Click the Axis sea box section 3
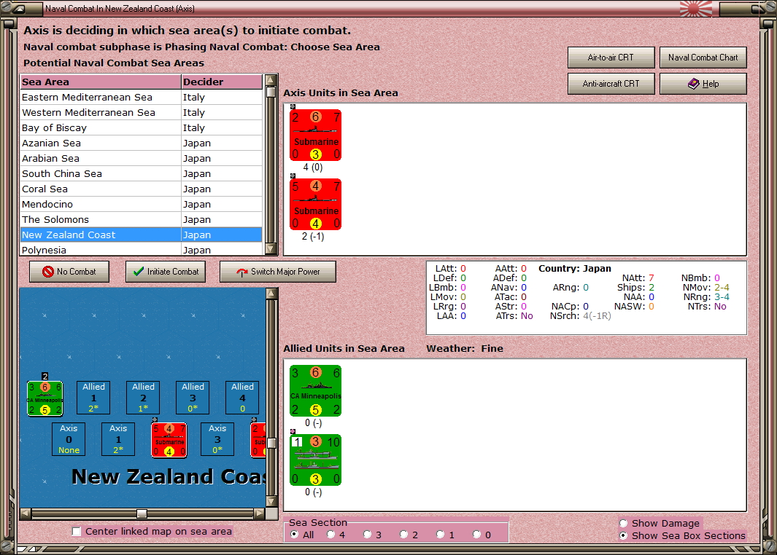The width and height of the screenshot is (777, 555). click(x=217, y=438)
